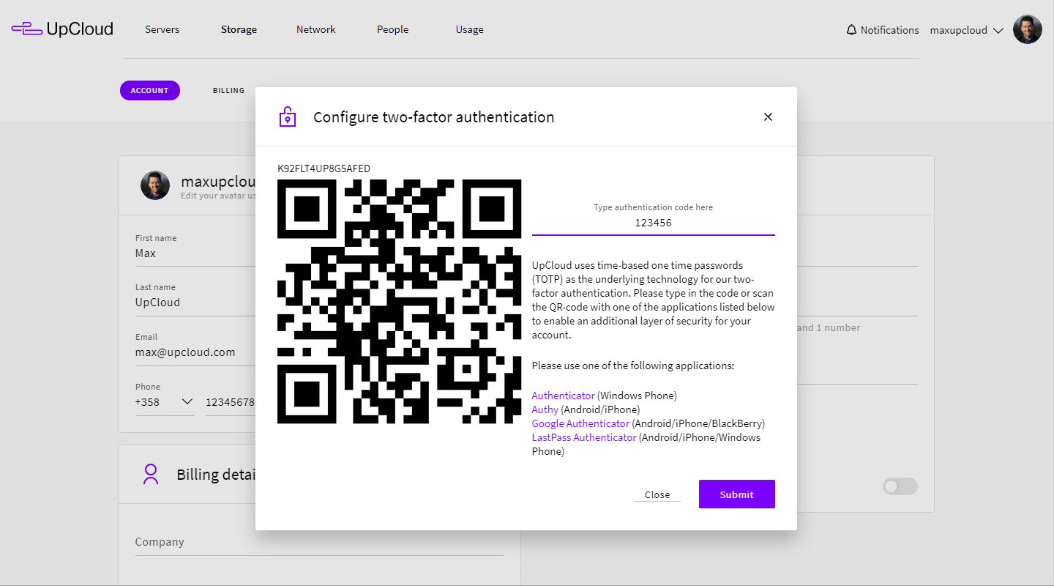1054x586 pixels.
Task: Toggle the switch behind the dialog
Action: pos(900,486)
